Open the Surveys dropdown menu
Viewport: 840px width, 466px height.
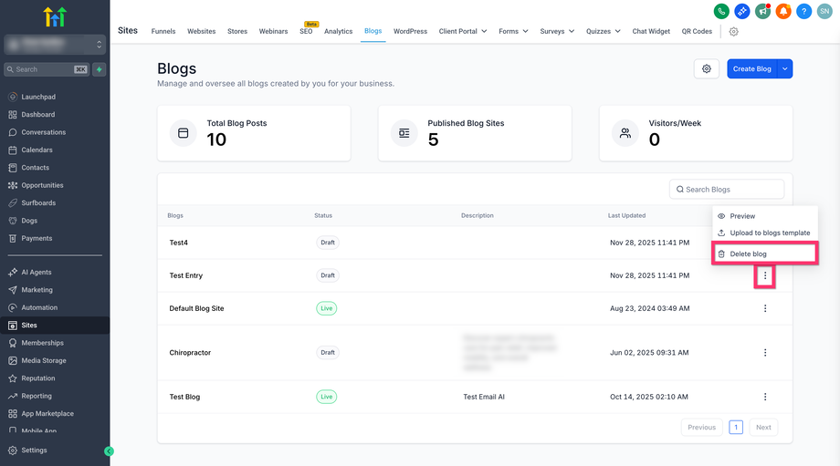pos(557,31)
